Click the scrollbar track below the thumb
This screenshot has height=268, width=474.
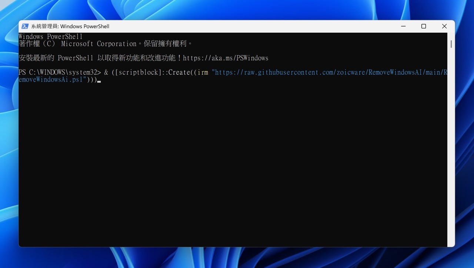pos(451,148)
